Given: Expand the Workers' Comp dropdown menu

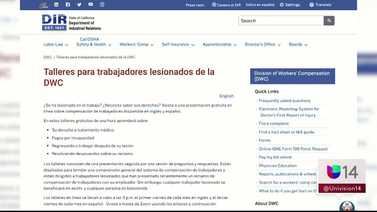Looking at the screenshot, I should click(136, 44).
